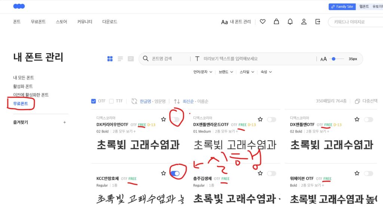383x210 pixels.
Task: Sort fonts by 이름순
Action: point(203,101)
